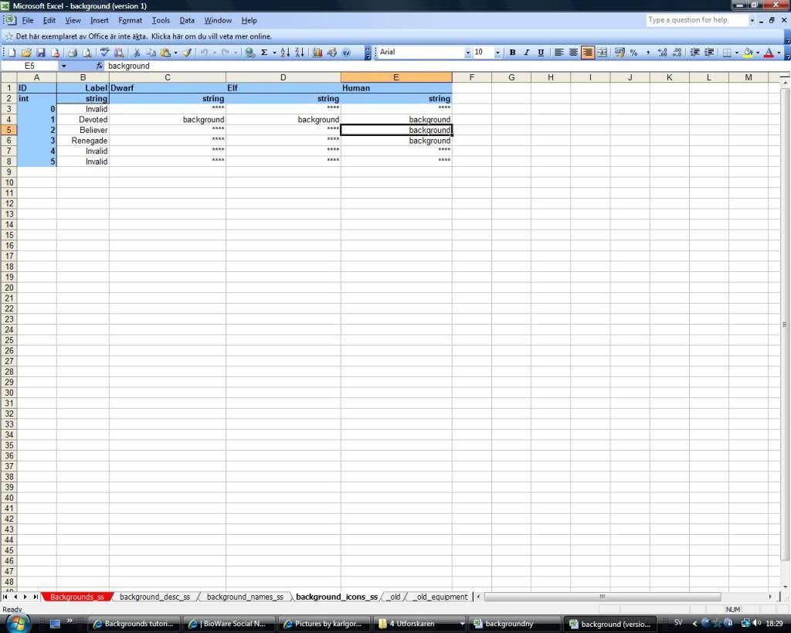Open the Format menu
Image resolution: width=791 pixels, height=633 pixels.
pos(130,20)
